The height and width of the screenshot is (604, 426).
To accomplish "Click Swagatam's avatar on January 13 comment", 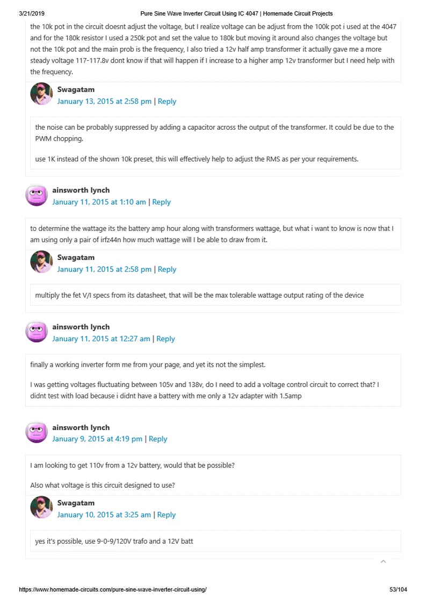I will pyautogui.click(x=41, y=94).
